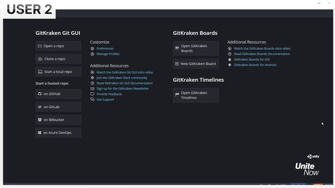Image resolution: width=335 pixels, height=188 pixels.
Task: Open Manage Profiles link
Action: pyautogui.click(x=108, y=54)
